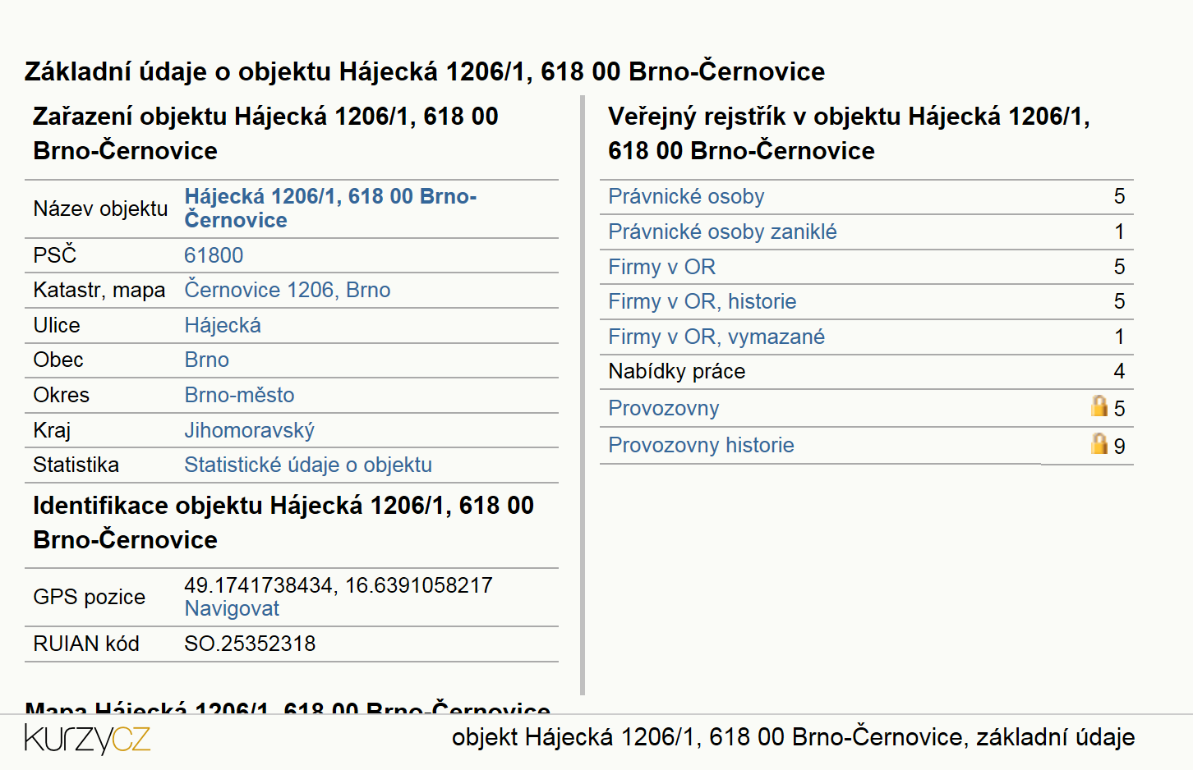This screenshot has height=770, width=1193.
Task: View Provozovny historie link
Action: pyautogui.click(x=701, y=445)
